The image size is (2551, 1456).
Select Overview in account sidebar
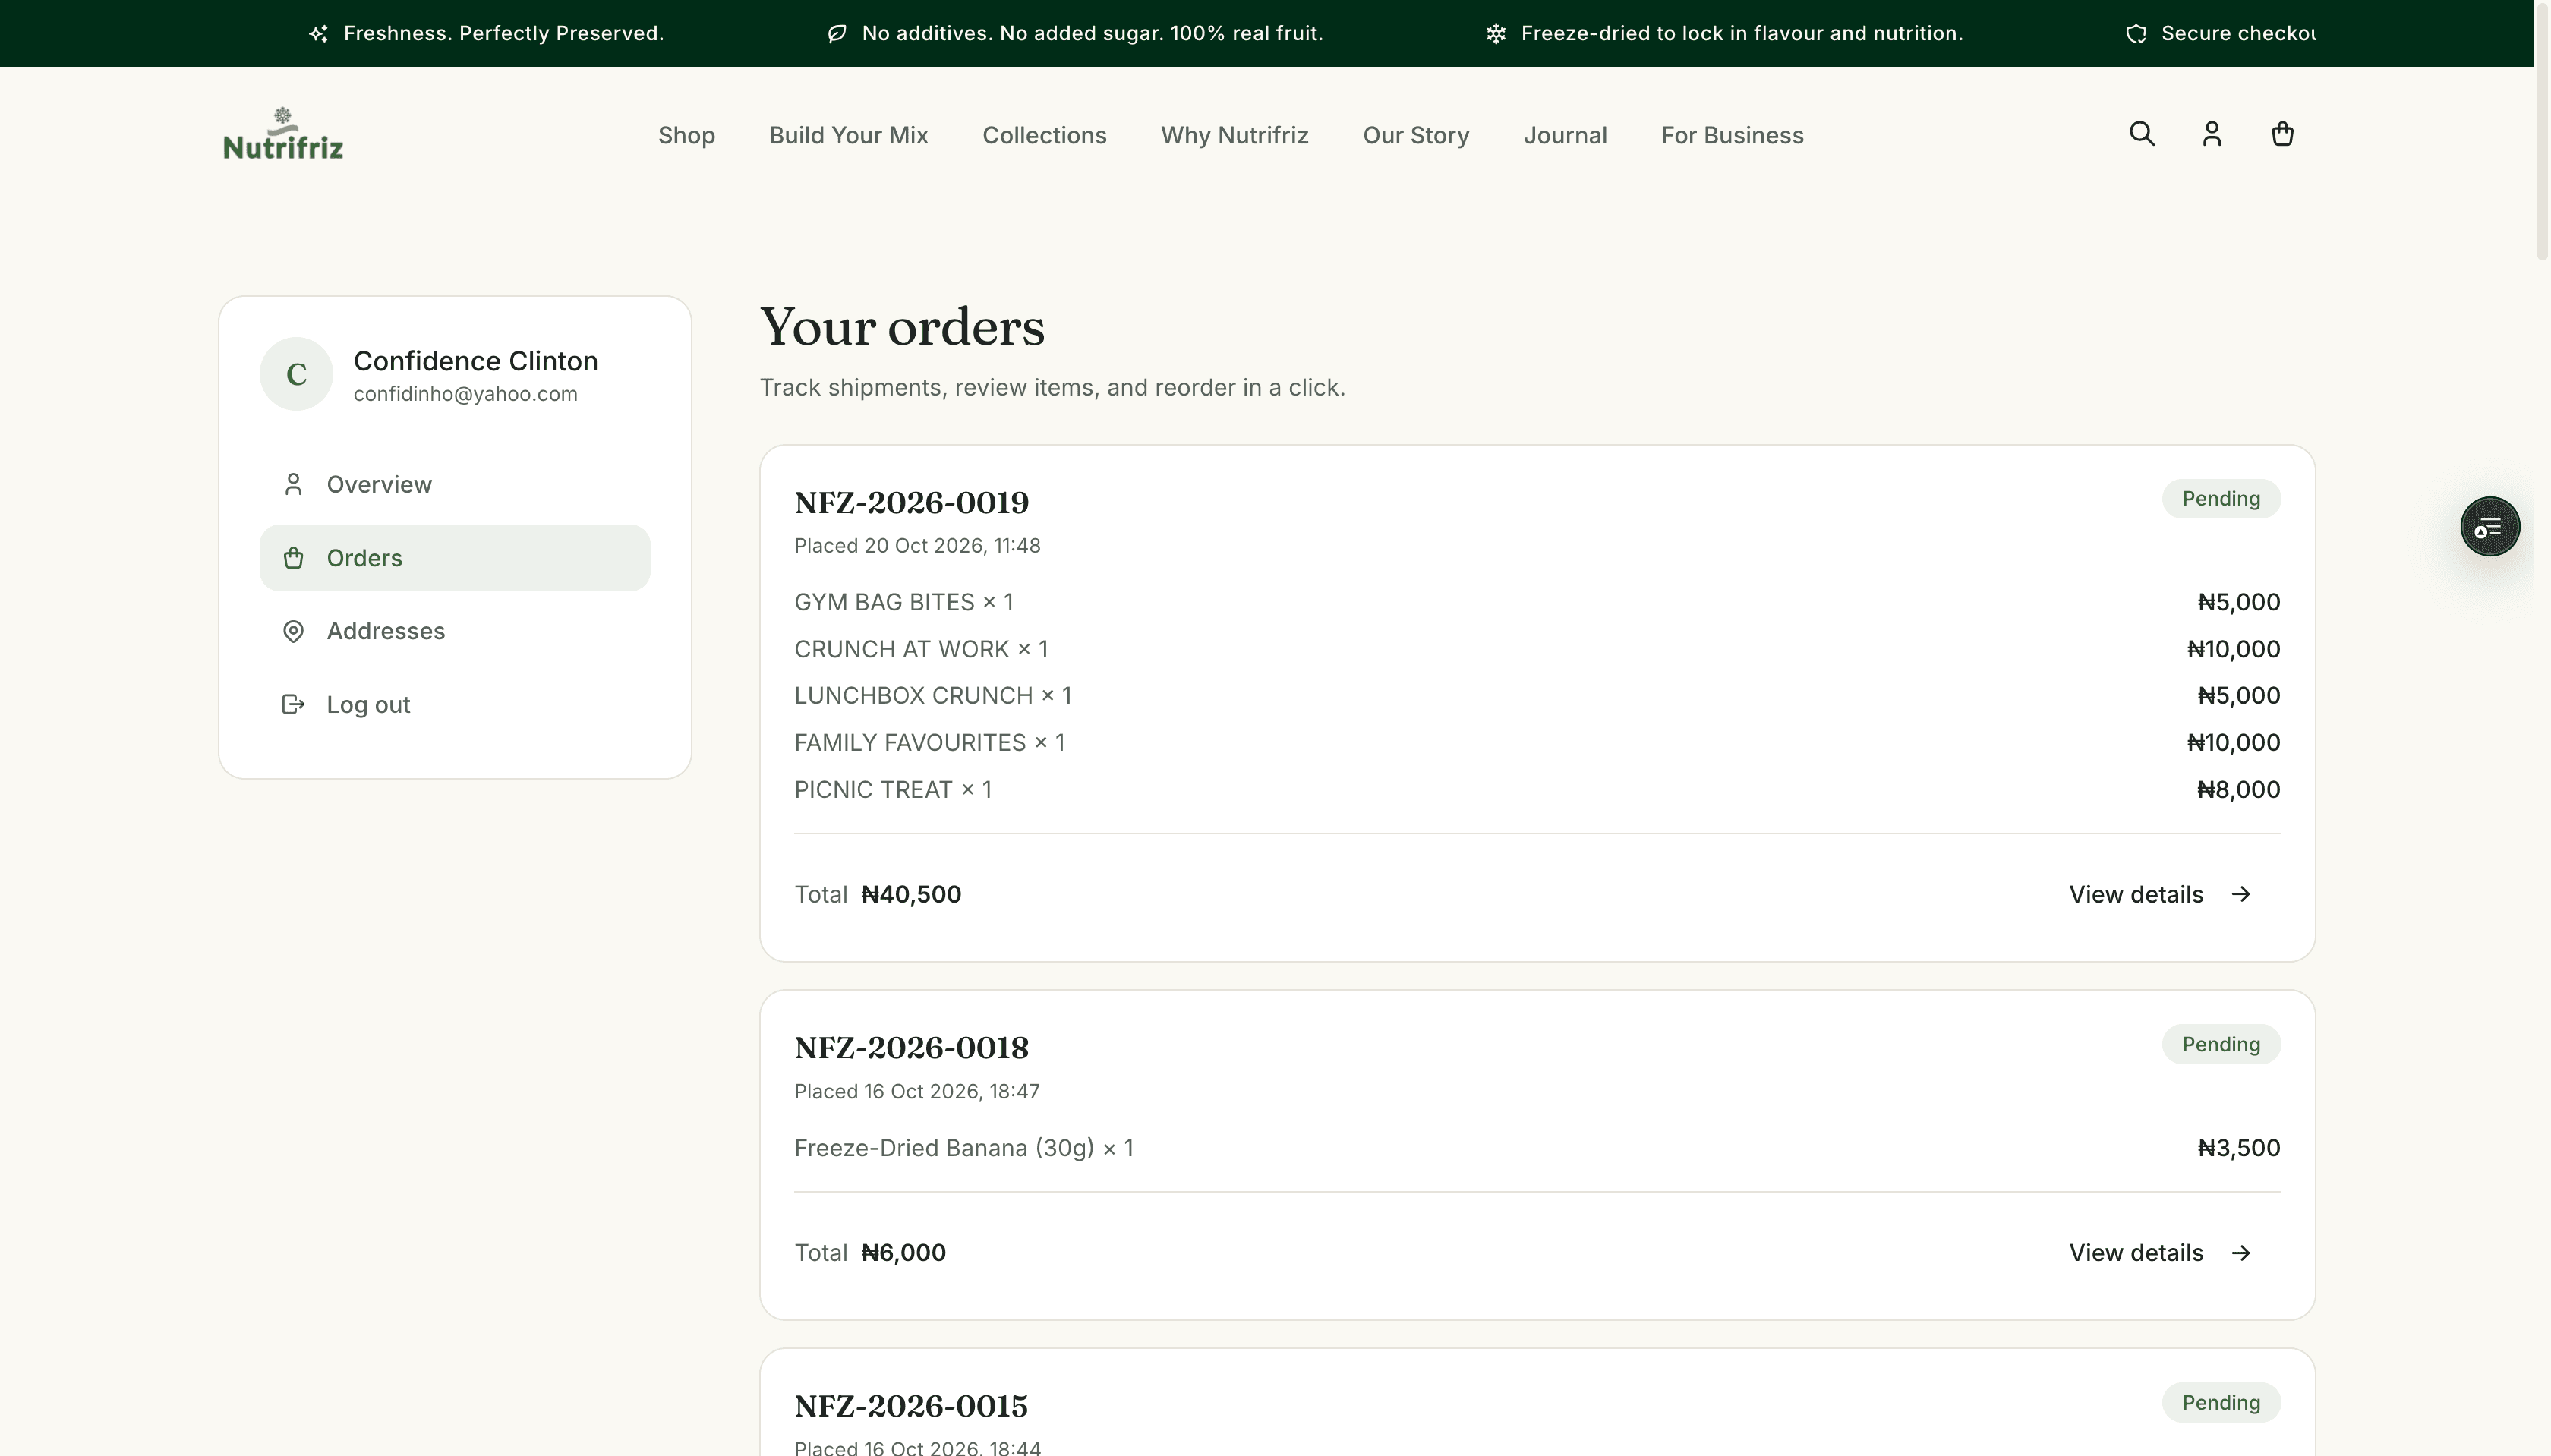[455, 484]
